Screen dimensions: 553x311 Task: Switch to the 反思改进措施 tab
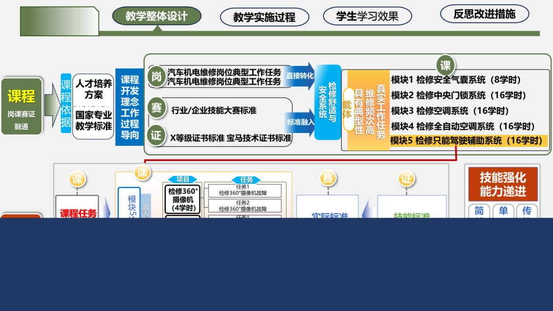pos(484,15)
